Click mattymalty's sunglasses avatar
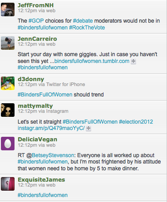Screen dimensions: 167x202 click(8, 110)
